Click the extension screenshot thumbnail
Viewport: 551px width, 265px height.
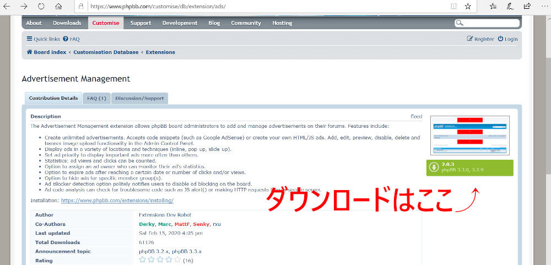[470, 136]
